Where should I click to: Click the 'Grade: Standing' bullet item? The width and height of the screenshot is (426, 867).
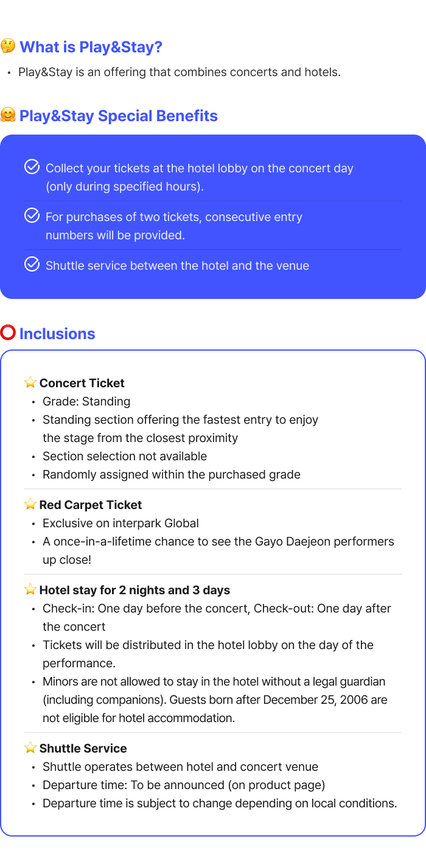point(86,401)
